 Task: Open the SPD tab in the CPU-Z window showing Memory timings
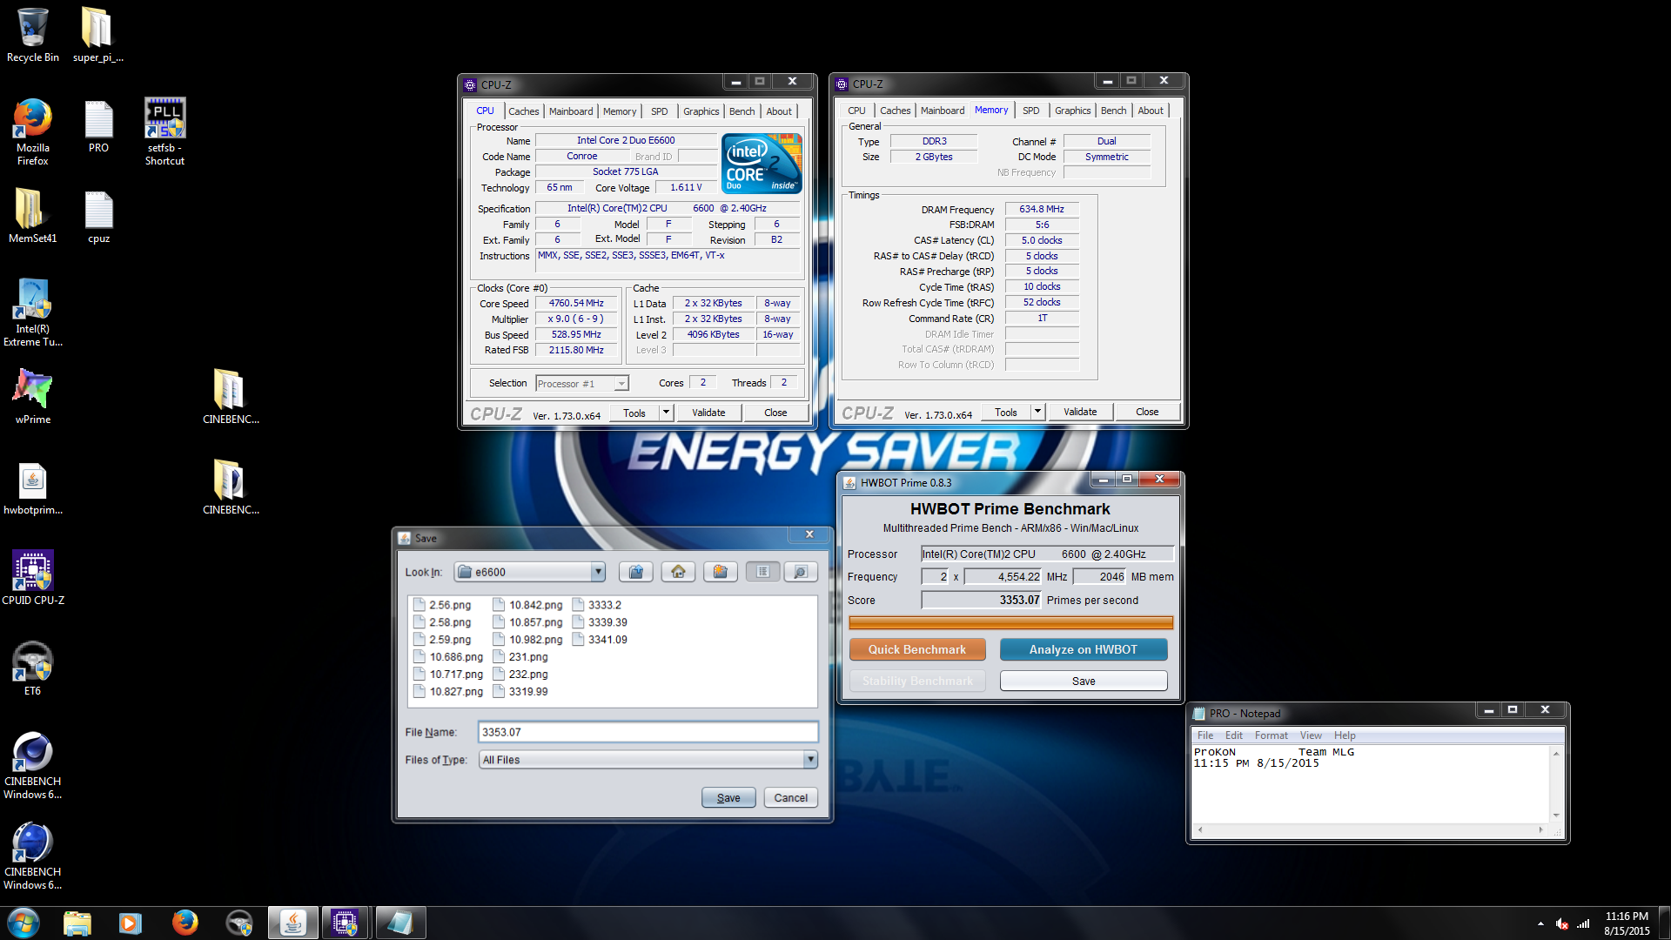pos(1031,111)
